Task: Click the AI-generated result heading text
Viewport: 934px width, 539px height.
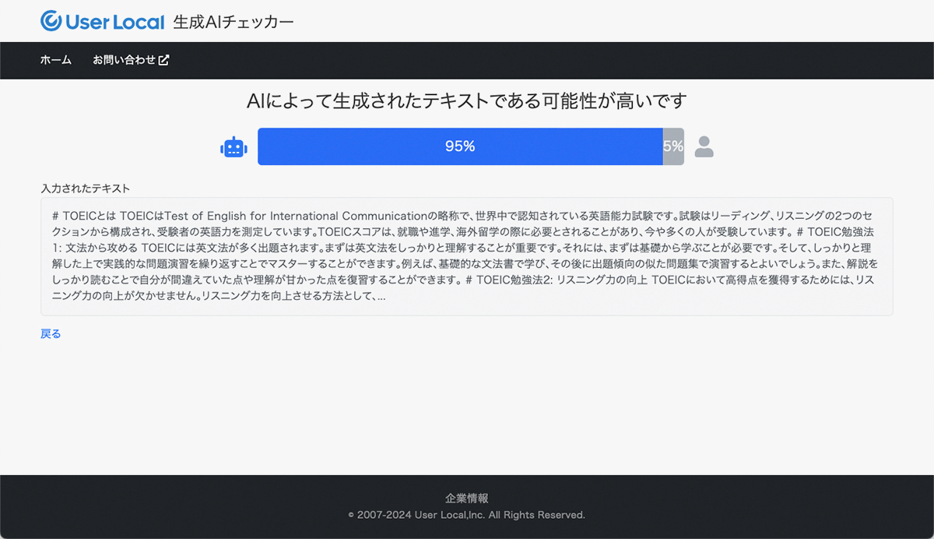Action: click(x=466, y=101)
